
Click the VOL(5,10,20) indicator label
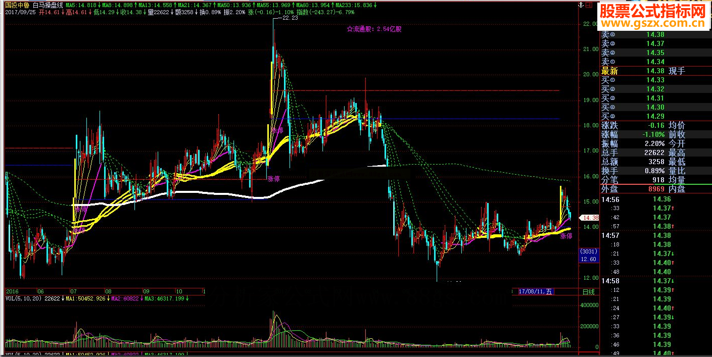coord(24,298)
